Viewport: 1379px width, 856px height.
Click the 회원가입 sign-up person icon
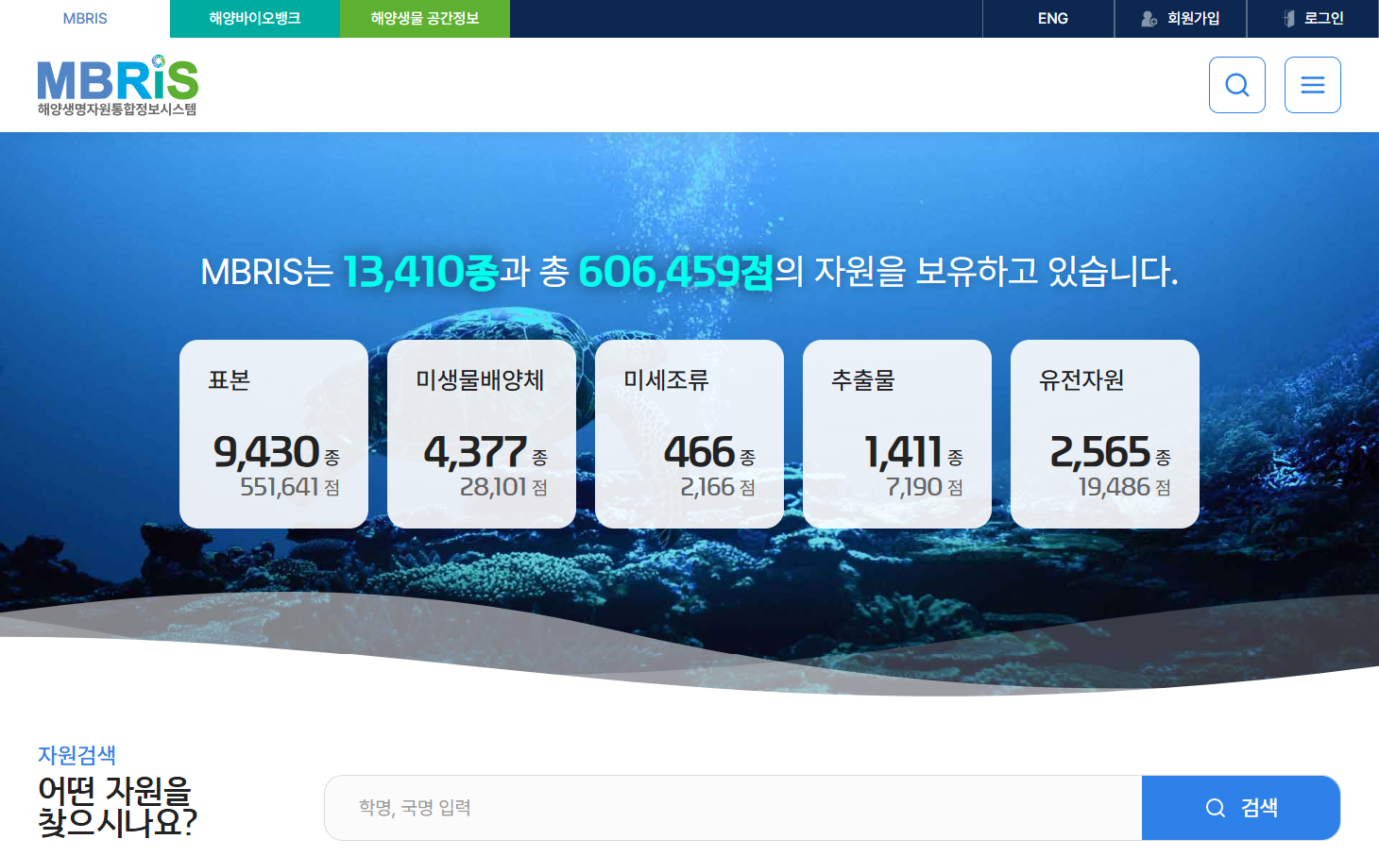1149,19
